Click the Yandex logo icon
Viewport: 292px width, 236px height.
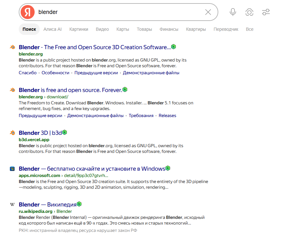(x=28, y=12)
